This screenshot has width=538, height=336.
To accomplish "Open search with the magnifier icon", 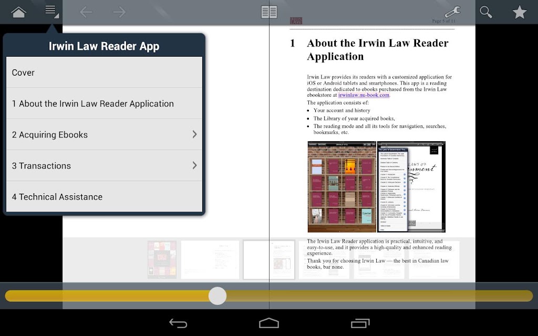I will (x=486, y=12).
